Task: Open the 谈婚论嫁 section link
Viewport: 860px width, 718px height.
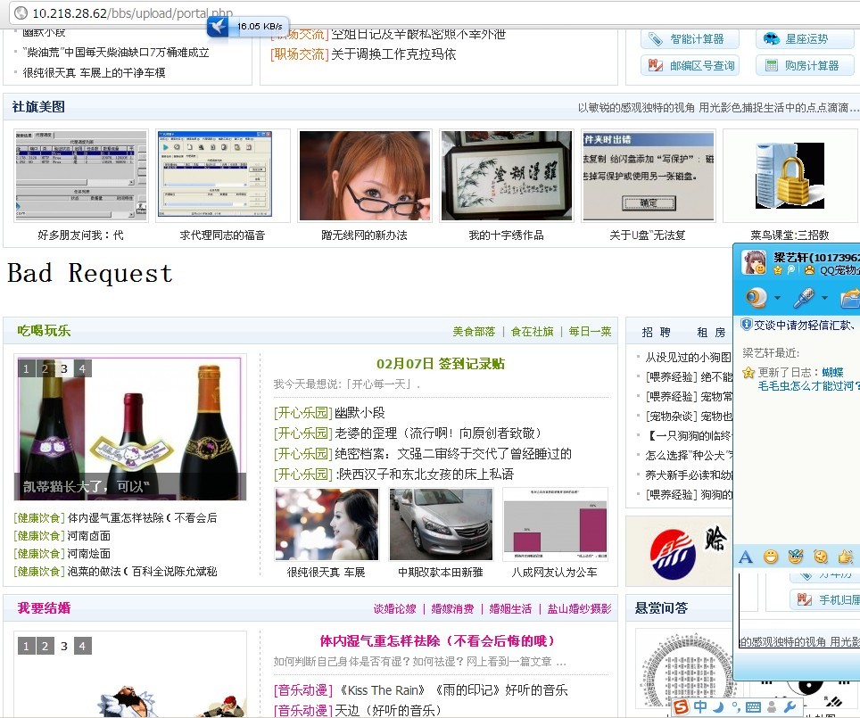Action: [395, 609]
